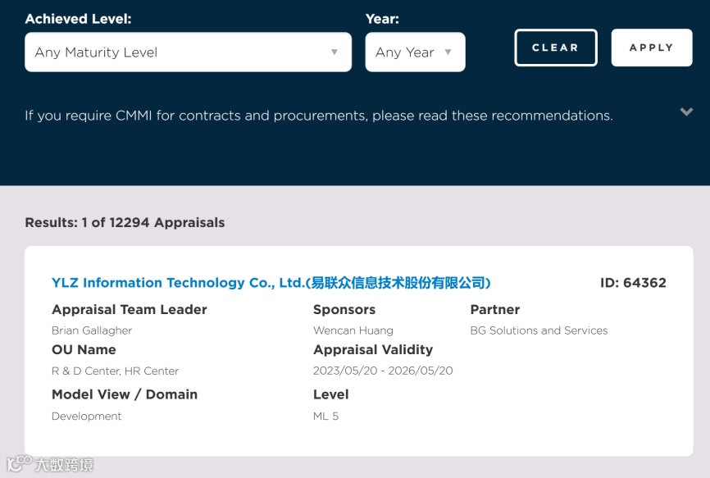Click the Wencan Huang sponsor name

pyautogui.click(x=353, y=330)
